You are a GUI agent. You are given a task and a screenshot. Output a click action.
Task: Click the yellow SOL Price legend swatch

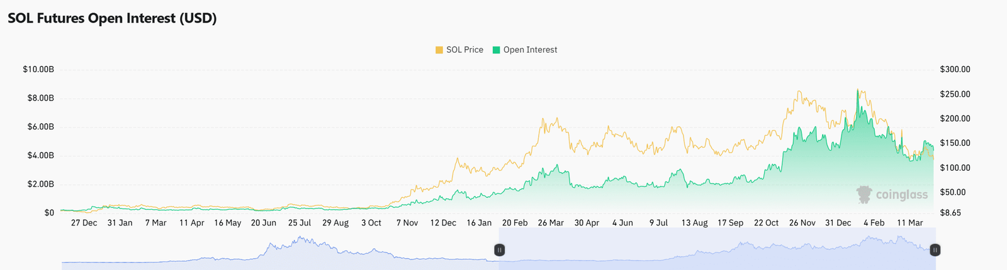coord(439,50)
